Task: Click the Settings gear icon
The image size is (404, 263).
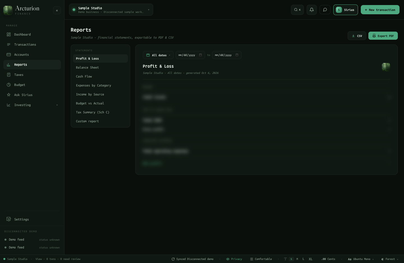Action: [9, 219]
